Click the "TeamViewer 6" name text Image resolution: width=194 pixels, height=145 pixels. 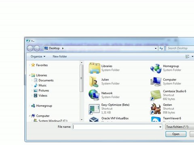(x=172, y=118)
